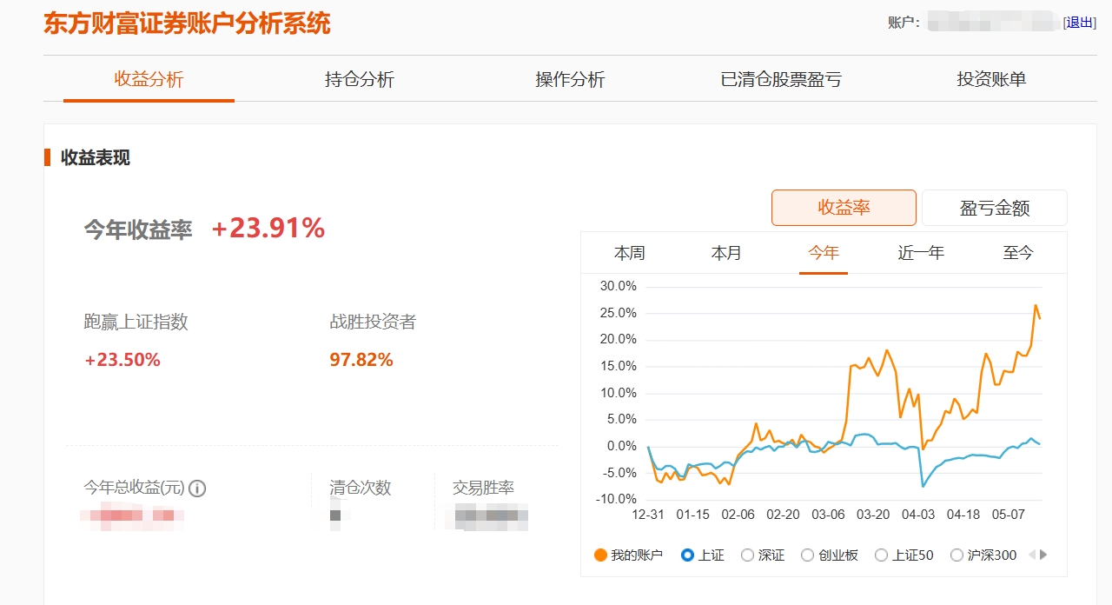1112x605 pixels.
Task: Click the 05-07 date on x-axis
Action: pos(1009,515)
